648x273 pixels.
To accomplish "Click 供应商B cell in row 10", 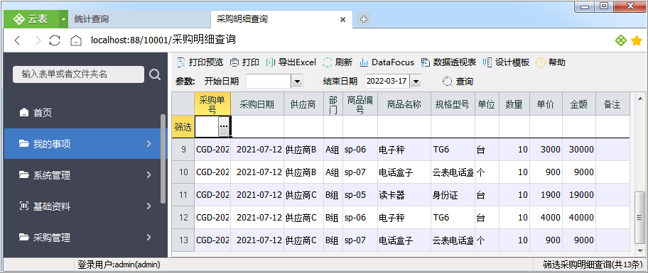I will point(303,172).
